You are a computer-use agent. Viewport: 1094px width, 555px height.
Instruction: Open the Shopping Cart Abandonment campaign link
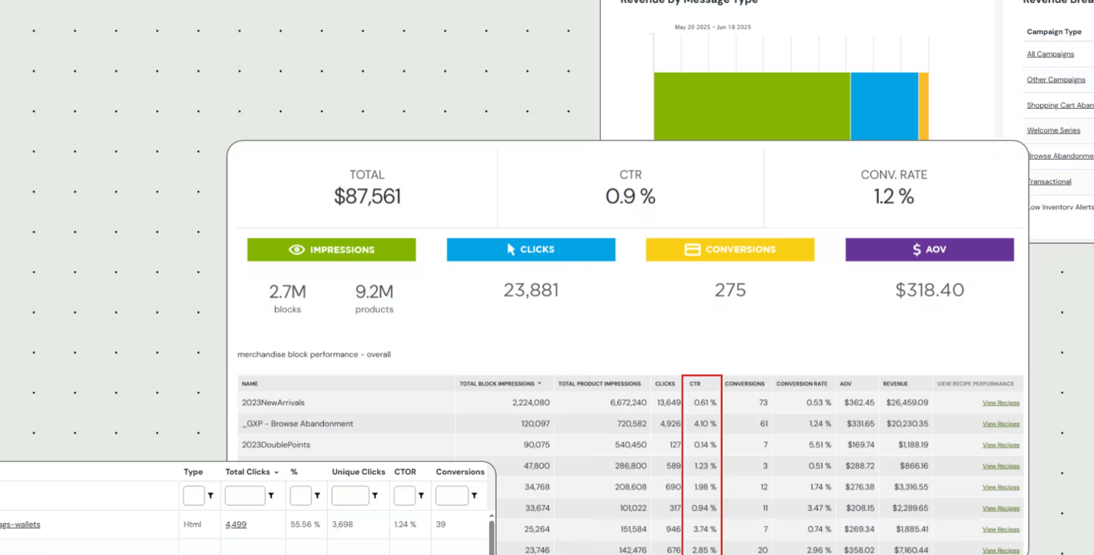tap(1060, 105)
